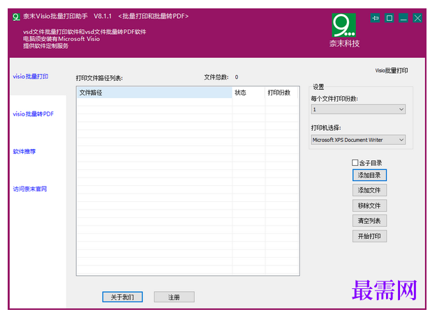The width and height of the screenshot is (430, 312).
Task: Click the 状态 column header
Action: [249, 93]
